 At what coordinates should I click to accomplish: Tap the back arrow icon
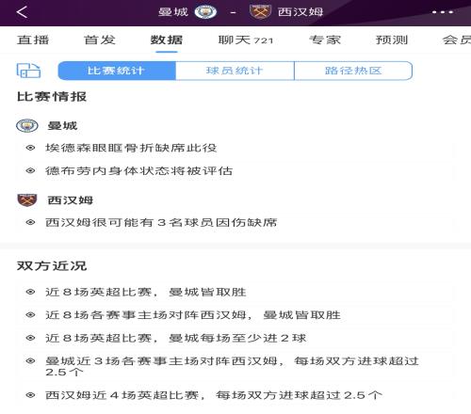[x=22, y=12]
